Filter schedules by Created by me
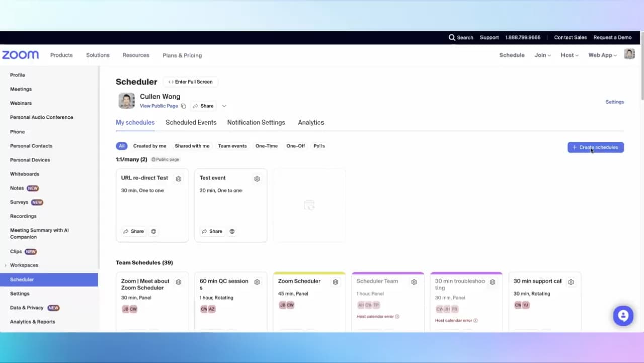 (149, 146)
